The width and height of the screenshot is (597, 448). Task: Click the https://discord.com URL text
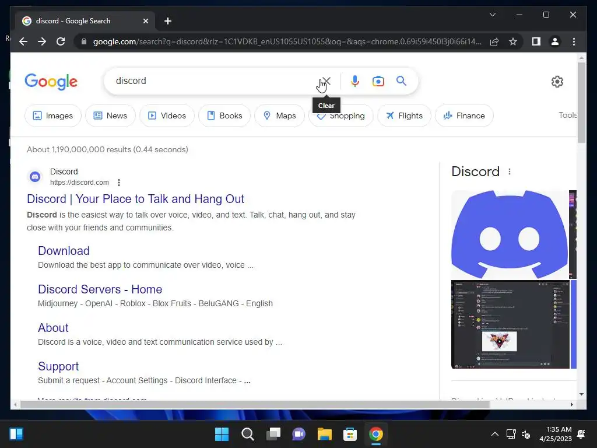click(x=79, y=183)
